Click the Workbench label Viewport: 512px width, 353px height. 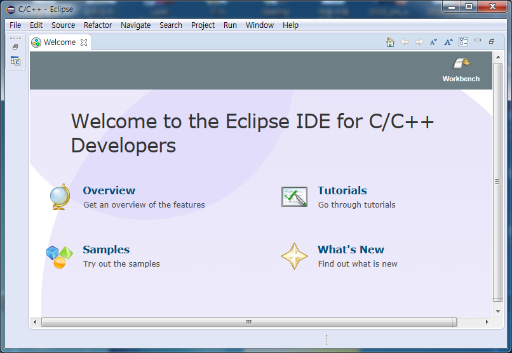tap(461, 79)
